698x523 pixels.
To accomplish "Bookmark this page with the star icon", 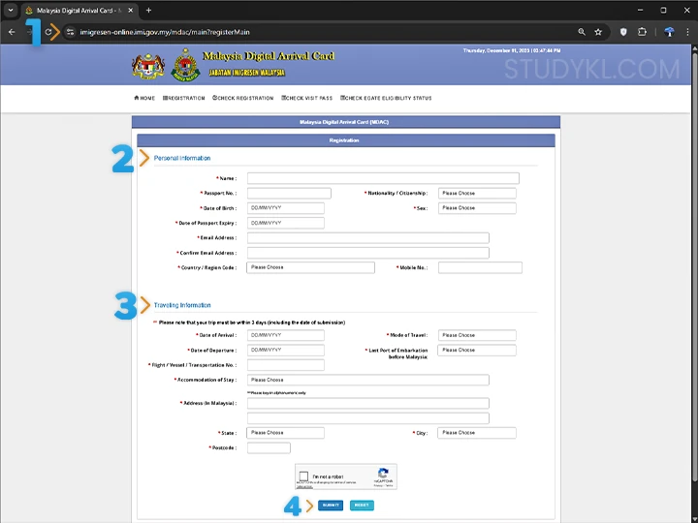I will point(598,32).
